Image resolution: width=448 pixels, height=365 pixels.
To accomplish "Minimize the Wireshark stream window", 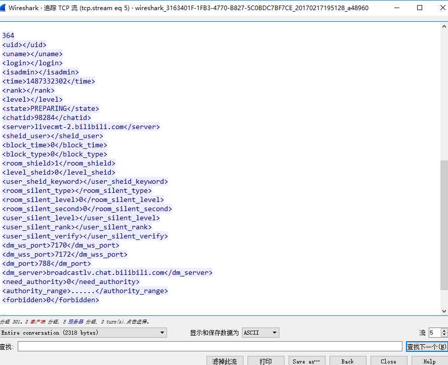I will tap(397, 8).
